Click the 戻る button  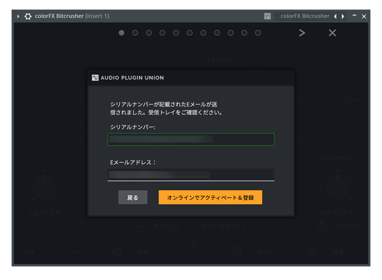pyautogui.click(x=133, y=197)
